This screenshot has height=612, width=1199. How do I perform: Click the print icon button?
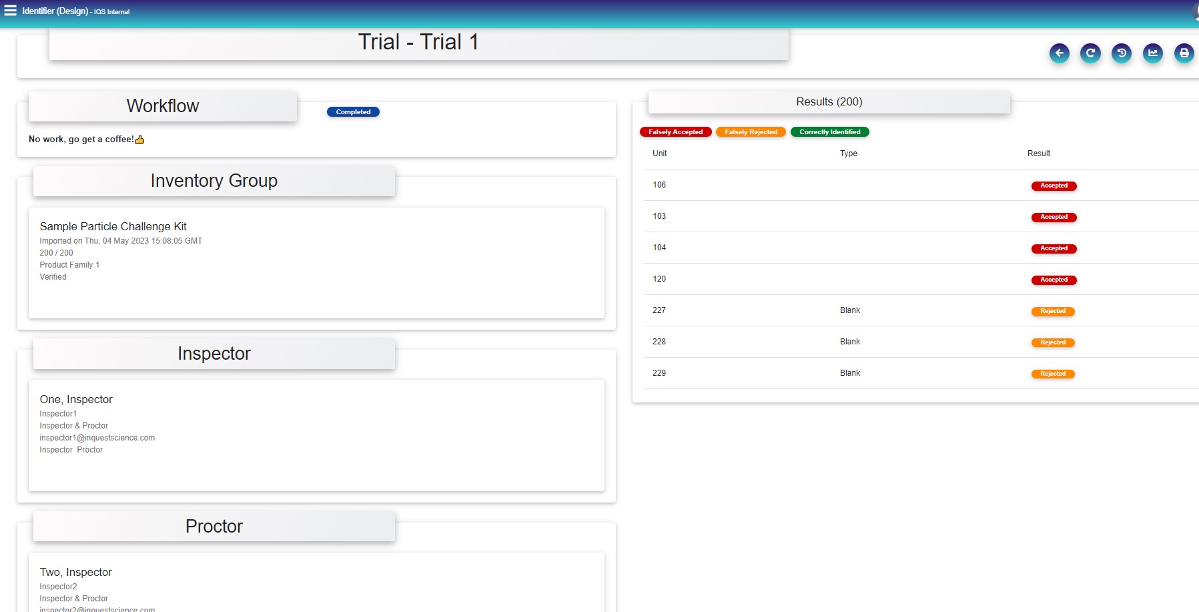click(x=1184, y=53)
